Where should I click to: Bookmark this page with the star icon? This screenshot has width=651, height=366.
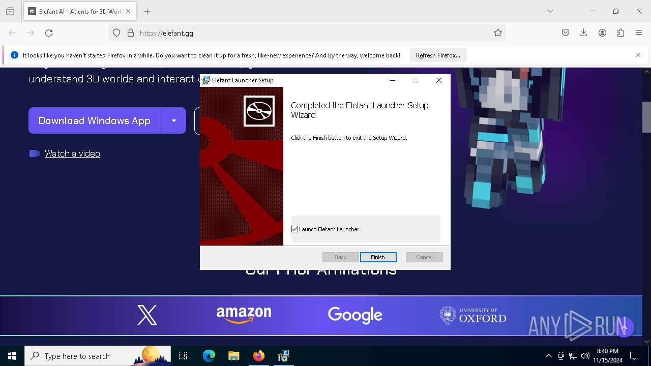498,33
